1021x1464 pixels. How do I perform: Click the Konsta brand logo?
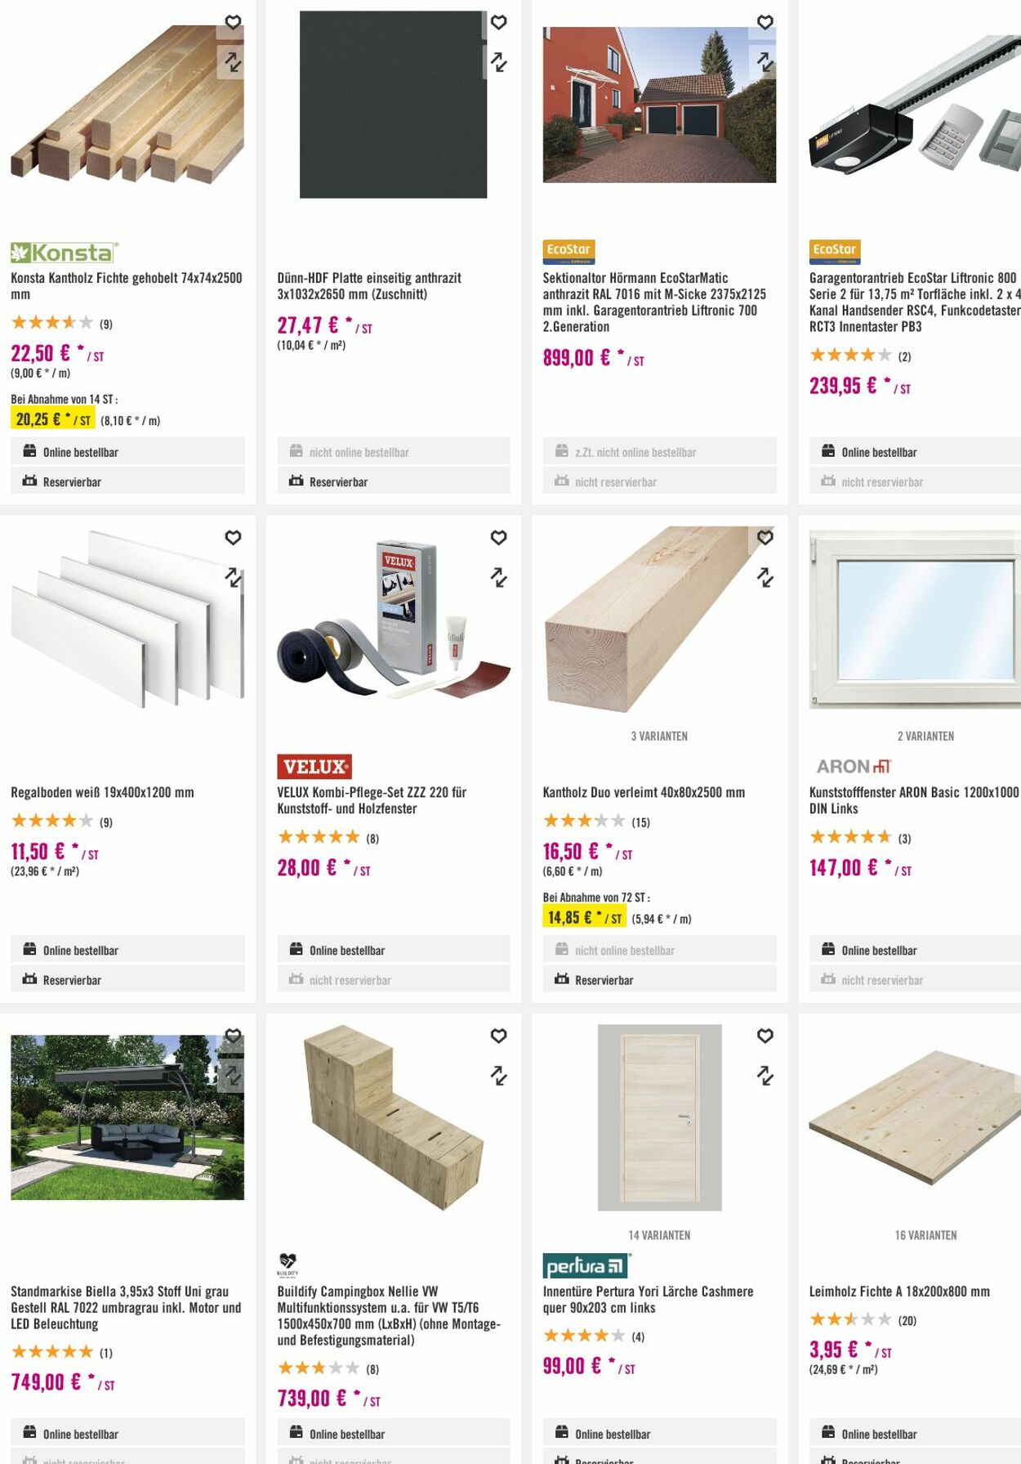64,252
